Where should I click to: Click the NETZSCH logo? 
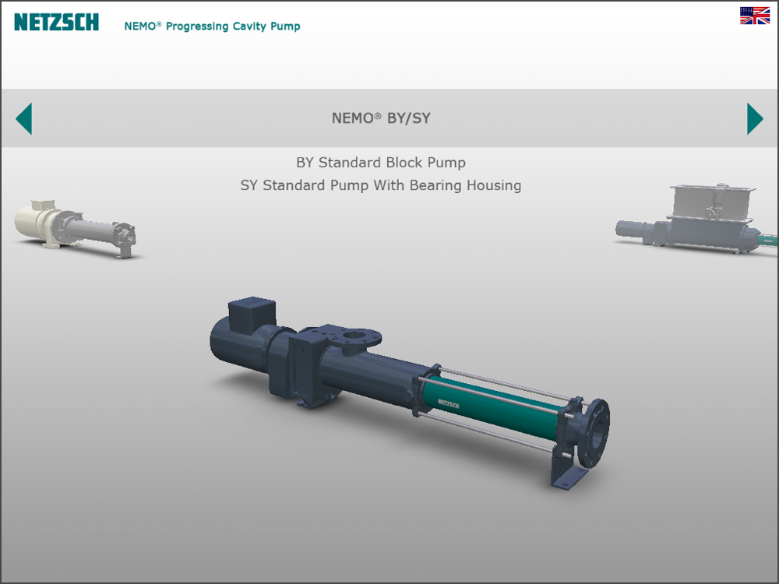[56, 23]
